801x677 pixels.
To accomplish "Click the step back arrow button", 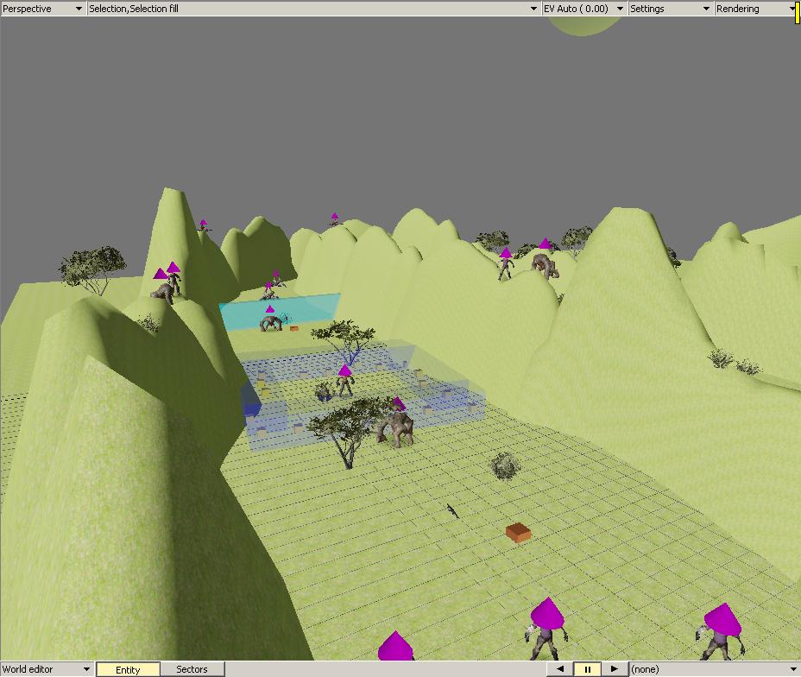I will tap(560, 669).
